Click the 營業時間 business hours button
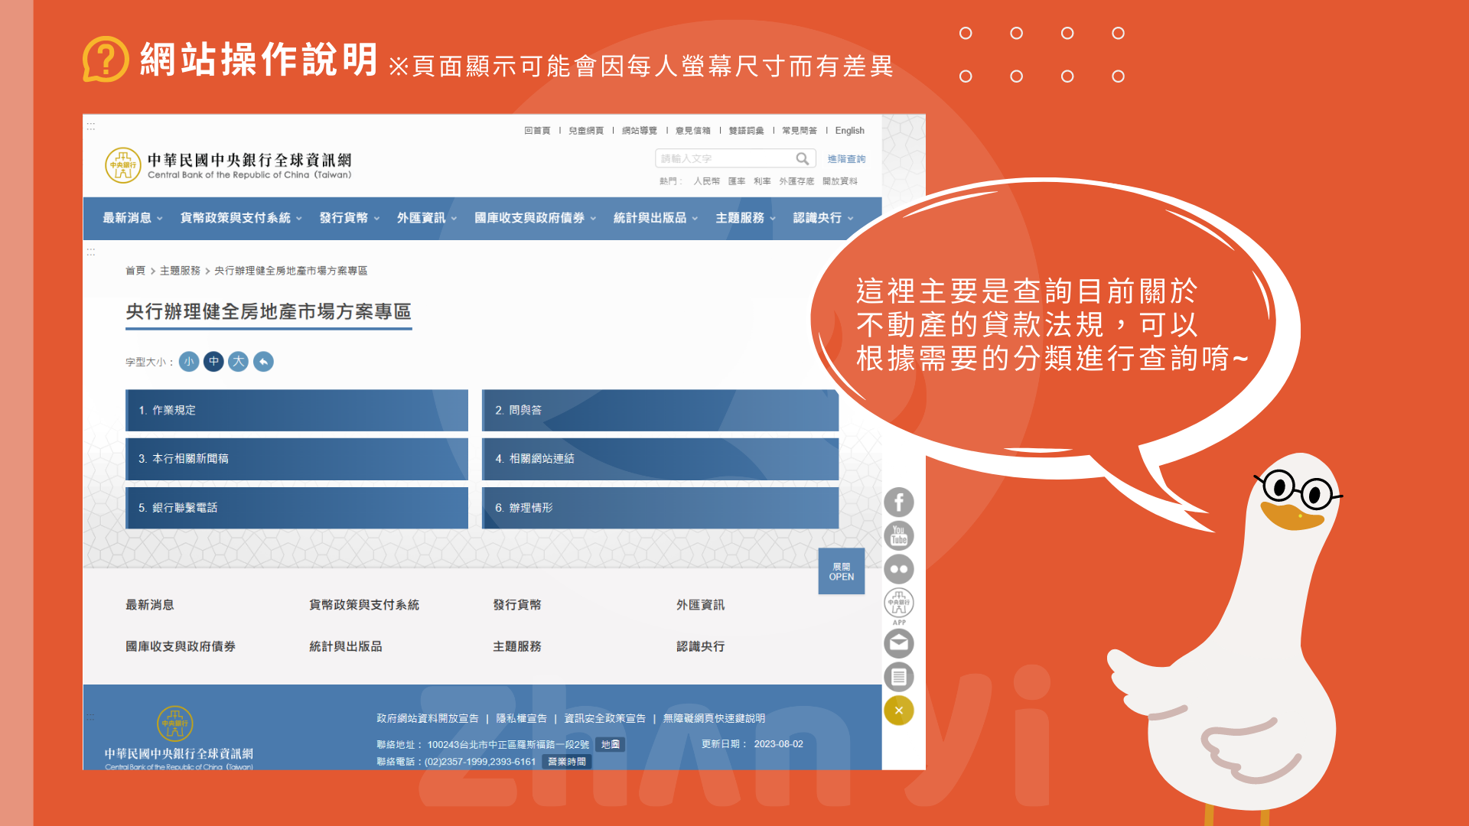The image size is (1469, 826). [567, 763]
